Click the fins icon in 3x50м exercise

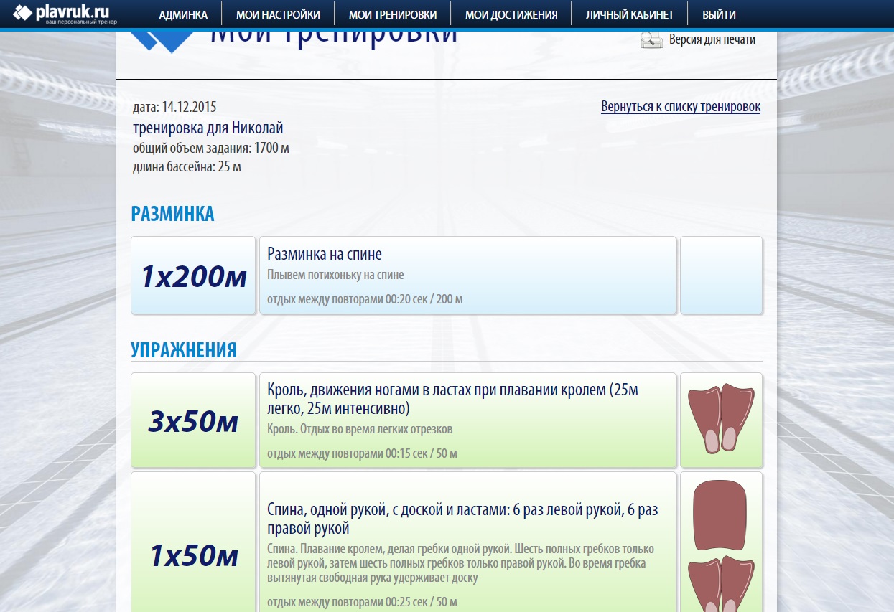tap(721, 420)
